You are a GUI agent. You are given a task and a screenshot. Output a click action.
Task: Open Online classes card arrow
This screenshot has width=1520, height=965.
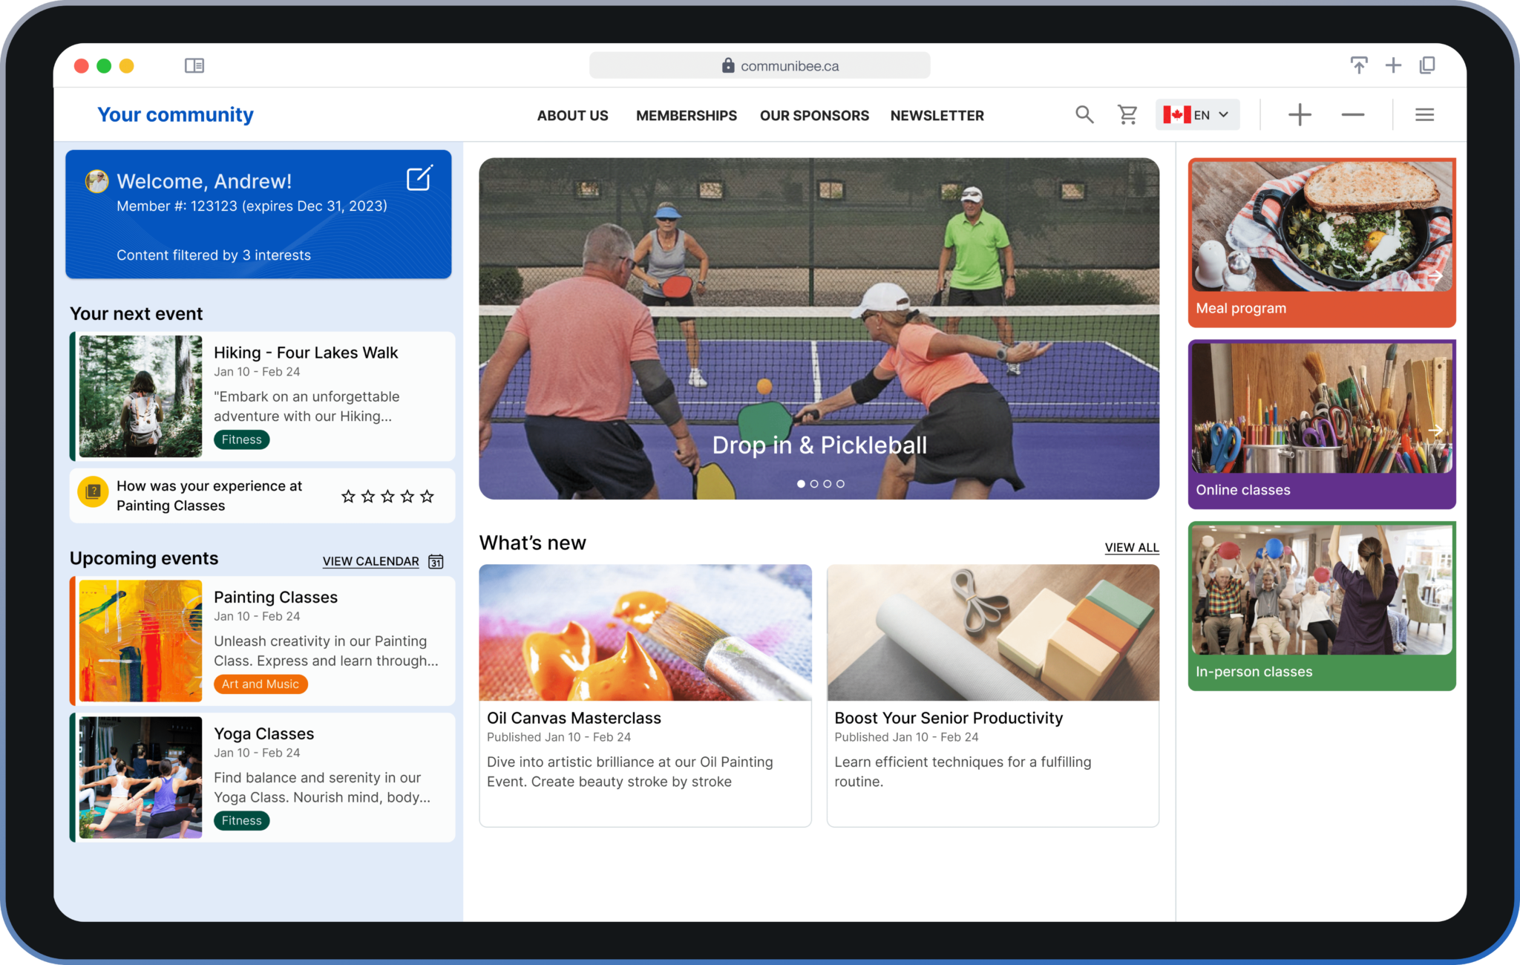pyautogui.click(x=1435, y=431)
